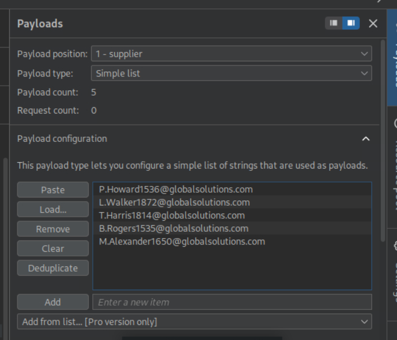Expand the Add from list dropdown

click(x=194, y=321)
